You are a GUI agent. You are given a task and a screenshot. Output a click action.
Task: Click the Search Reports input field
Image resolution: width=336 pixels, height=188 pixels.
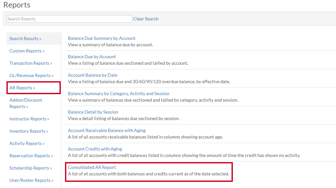(69, 19)
